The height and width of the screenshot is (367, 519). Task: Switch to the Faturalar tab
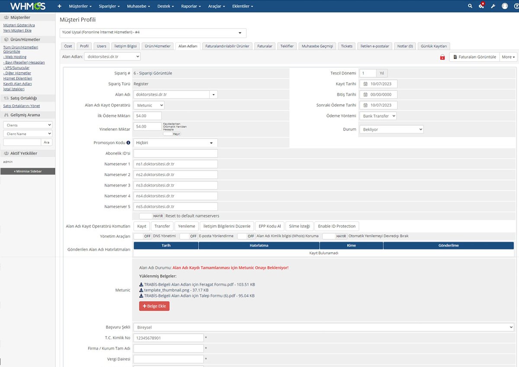[265, 46]
